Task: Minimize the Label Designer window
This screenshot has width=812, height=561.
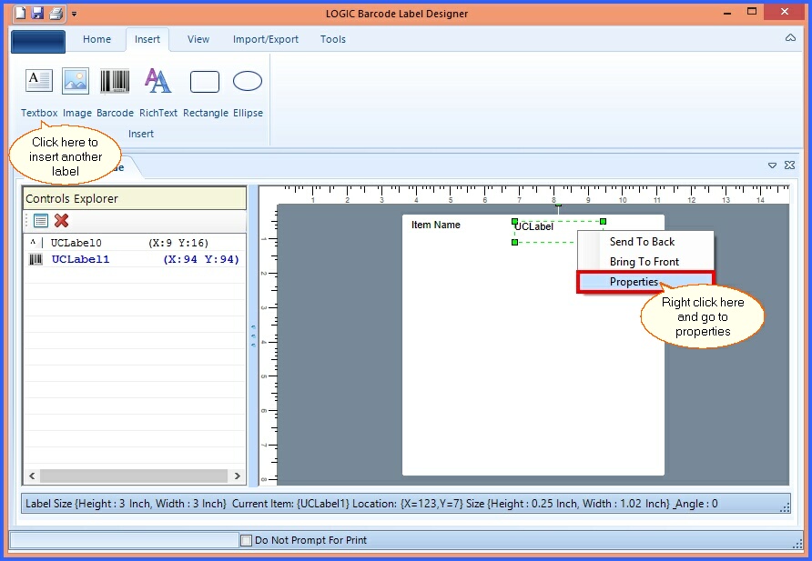Action: point(727,13)
